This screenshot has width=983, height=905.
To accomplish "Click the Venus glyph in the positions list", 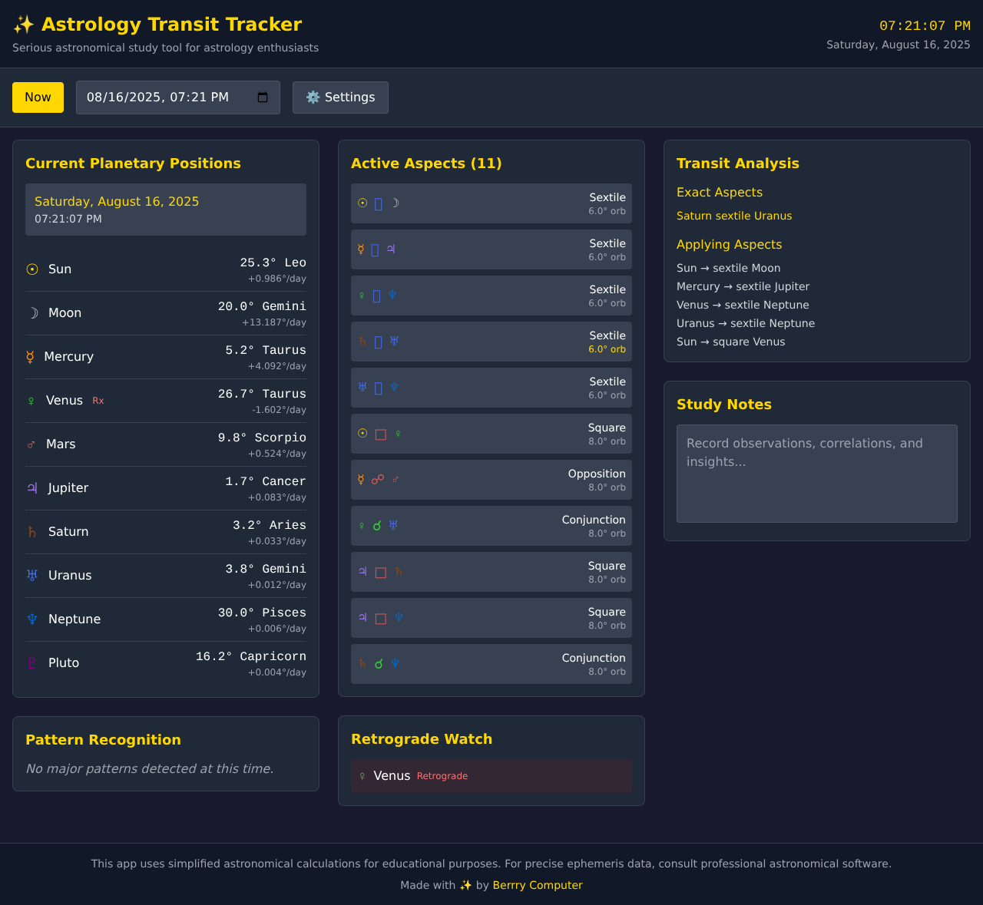I will pos(31,400).
